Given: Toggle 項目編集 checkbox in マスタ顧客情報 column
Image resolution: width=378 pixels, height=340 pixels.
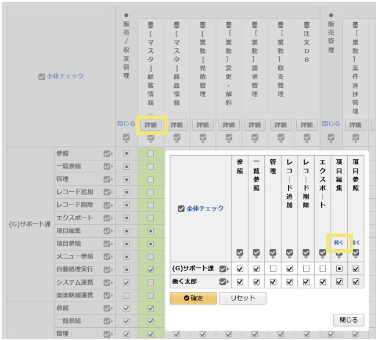Looking at the screenshot, I should (x=150, y=231).
